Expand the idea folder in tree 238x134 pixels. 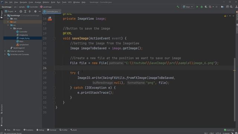point(8,19)
